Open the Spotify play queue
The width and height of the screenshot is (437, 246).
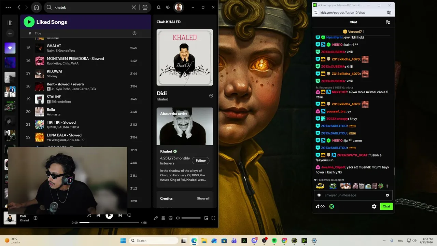[163, 218]
